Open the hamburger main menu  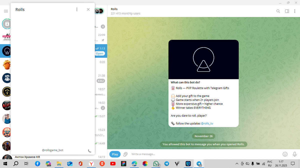(x=6, y=11)
